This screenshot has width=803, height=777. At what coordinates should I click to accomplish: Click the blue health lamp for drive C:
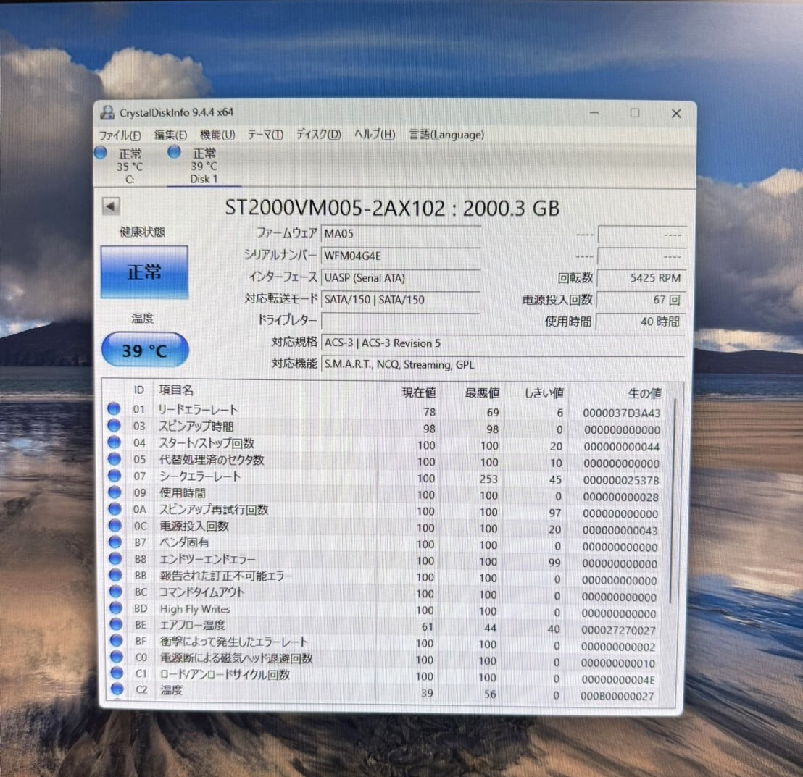100,152
